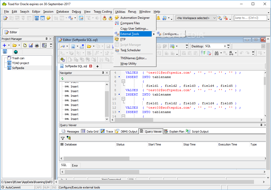Switch to the Script Output tab
271x190 pixels.
coord(198,131)
